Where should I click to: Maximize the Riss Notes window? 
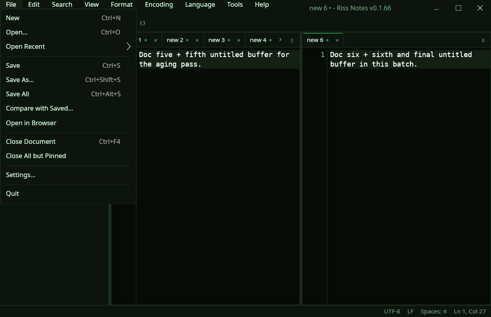pyautogui.click(x=459, y=8)
